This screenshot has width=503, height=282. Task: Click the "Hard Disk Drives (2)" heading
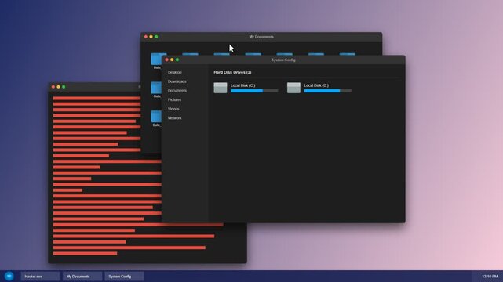(232, 72)
